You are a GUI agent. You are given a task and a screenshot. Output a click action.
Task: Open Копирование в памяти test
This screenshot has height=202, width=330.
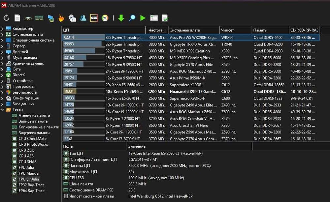(39, 127)
